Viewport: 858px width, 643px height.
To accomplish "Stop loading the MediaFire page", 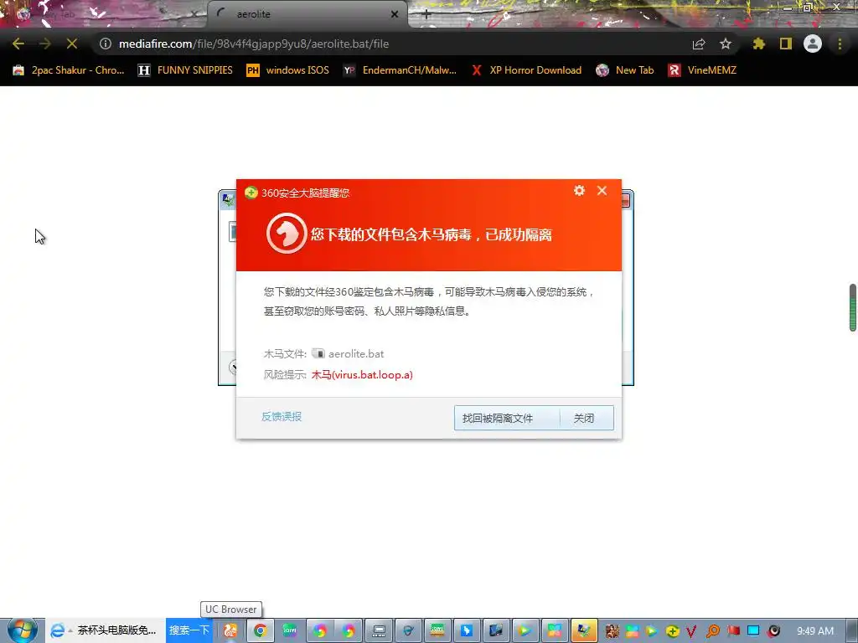I will point(72,44).
